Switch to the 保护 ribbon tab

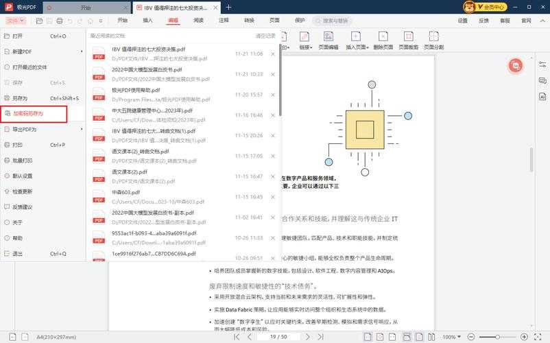point(300,21)
